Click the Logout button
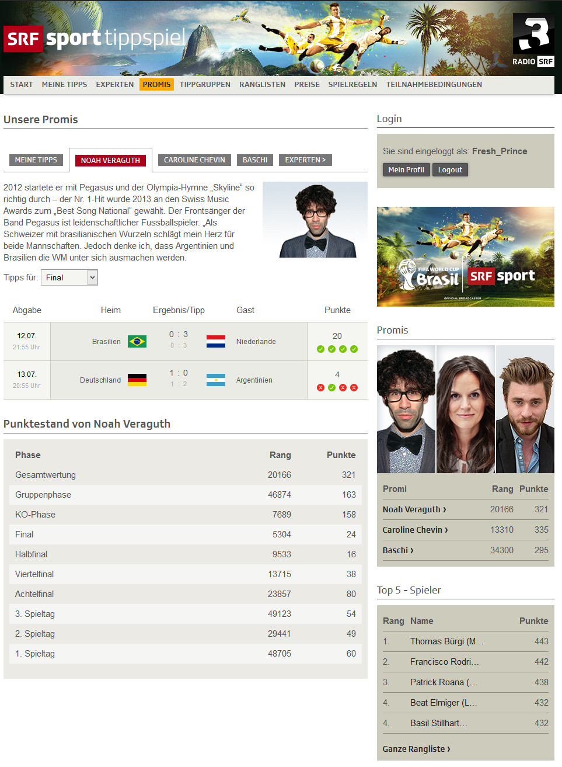The width and height of the screenshot is (562, 767). click(x=450, y=169)
